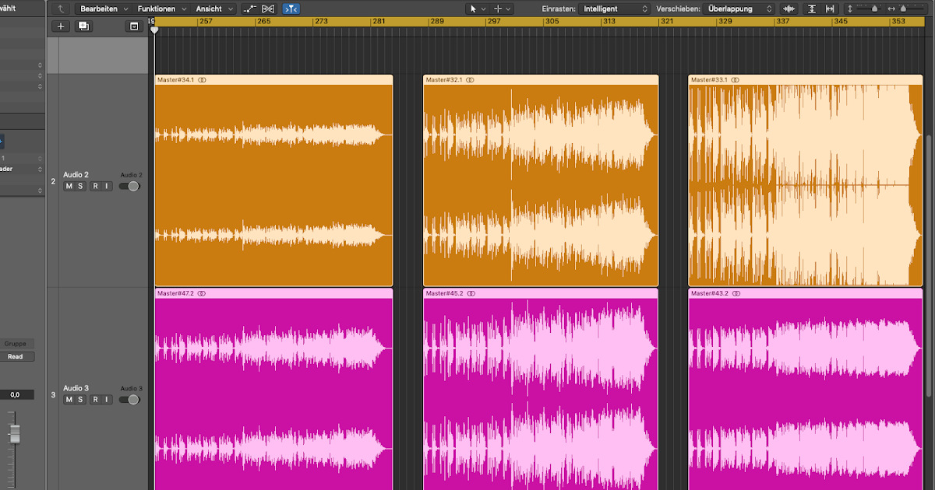Solo the Audio 2 track
Screen dimensions: 935x490
point(80,186)
